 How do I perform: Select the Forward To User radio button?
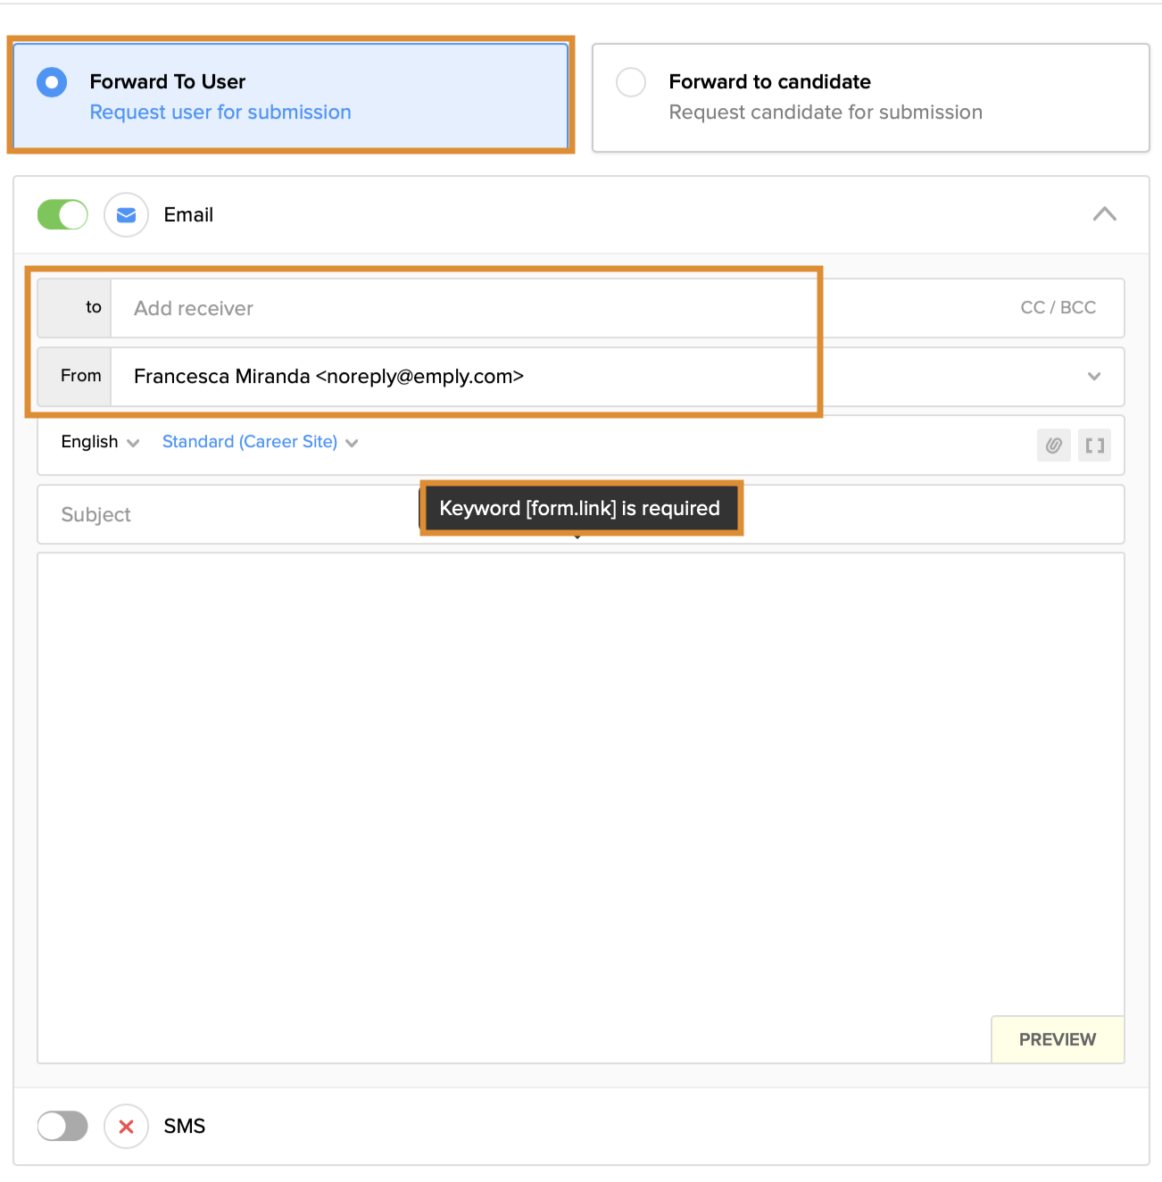tap(52, 82)
